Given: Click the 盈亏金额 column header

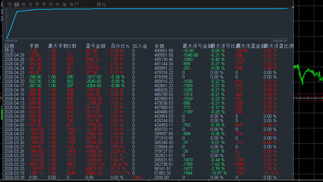Looking at the screenshot, I should tap(96, 46).
